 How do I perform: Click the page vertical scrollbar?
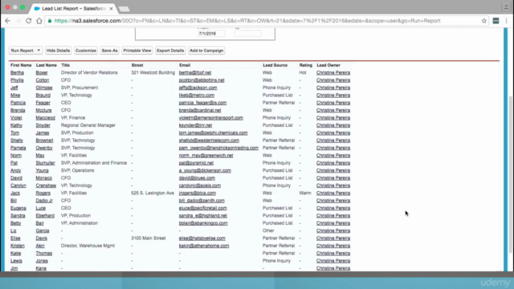[x=511, y=173]
